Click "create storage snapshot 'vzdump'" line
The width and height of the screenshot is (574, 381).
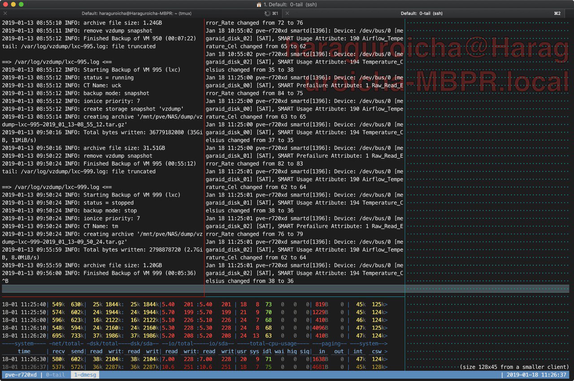tap(93, 109)
